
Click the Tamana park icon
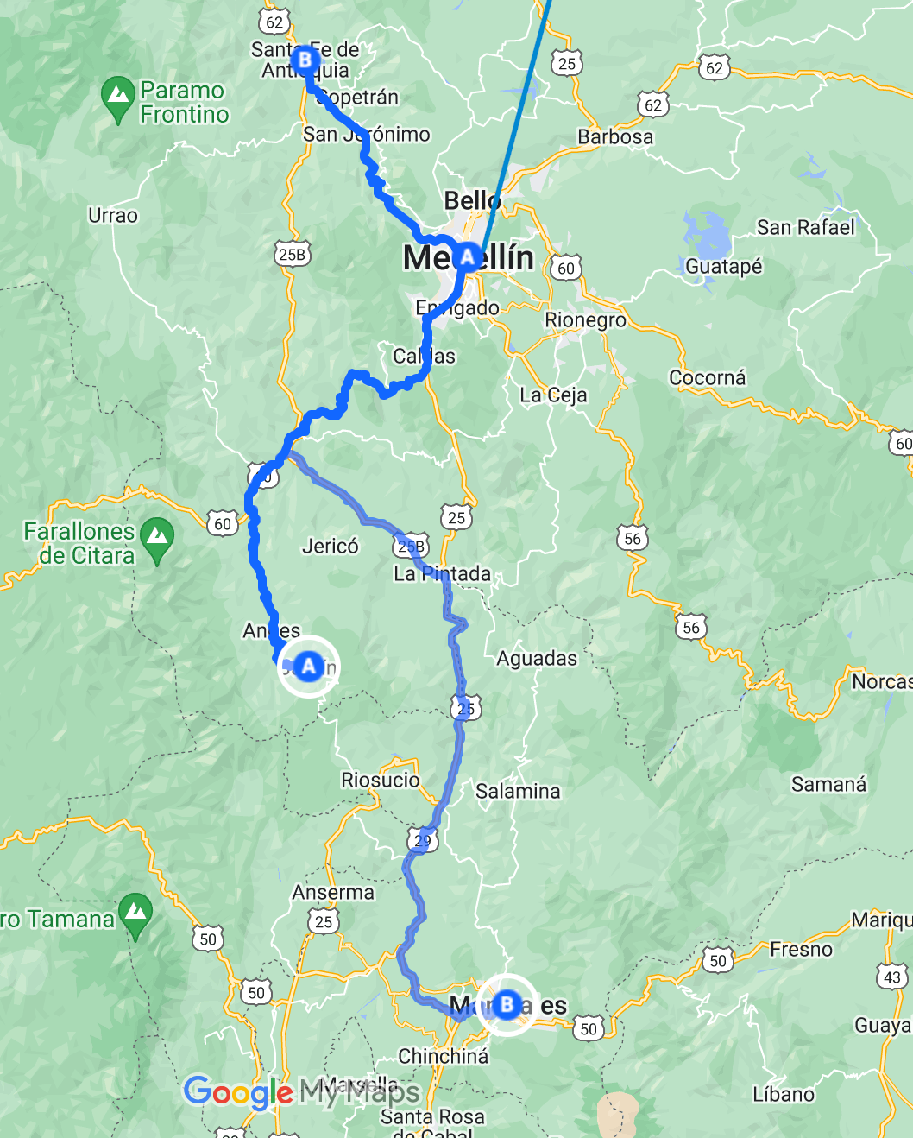(x=135, y=917)
